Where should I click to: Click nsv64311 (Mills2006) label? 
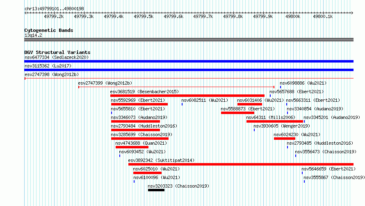271,117
